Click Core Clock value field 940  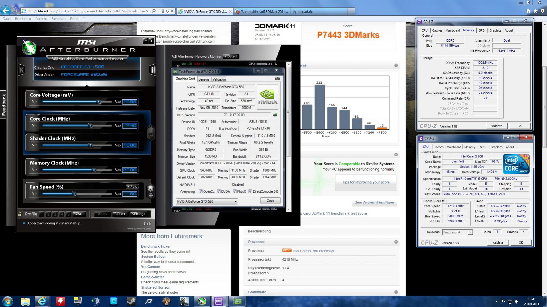(130, 125)
